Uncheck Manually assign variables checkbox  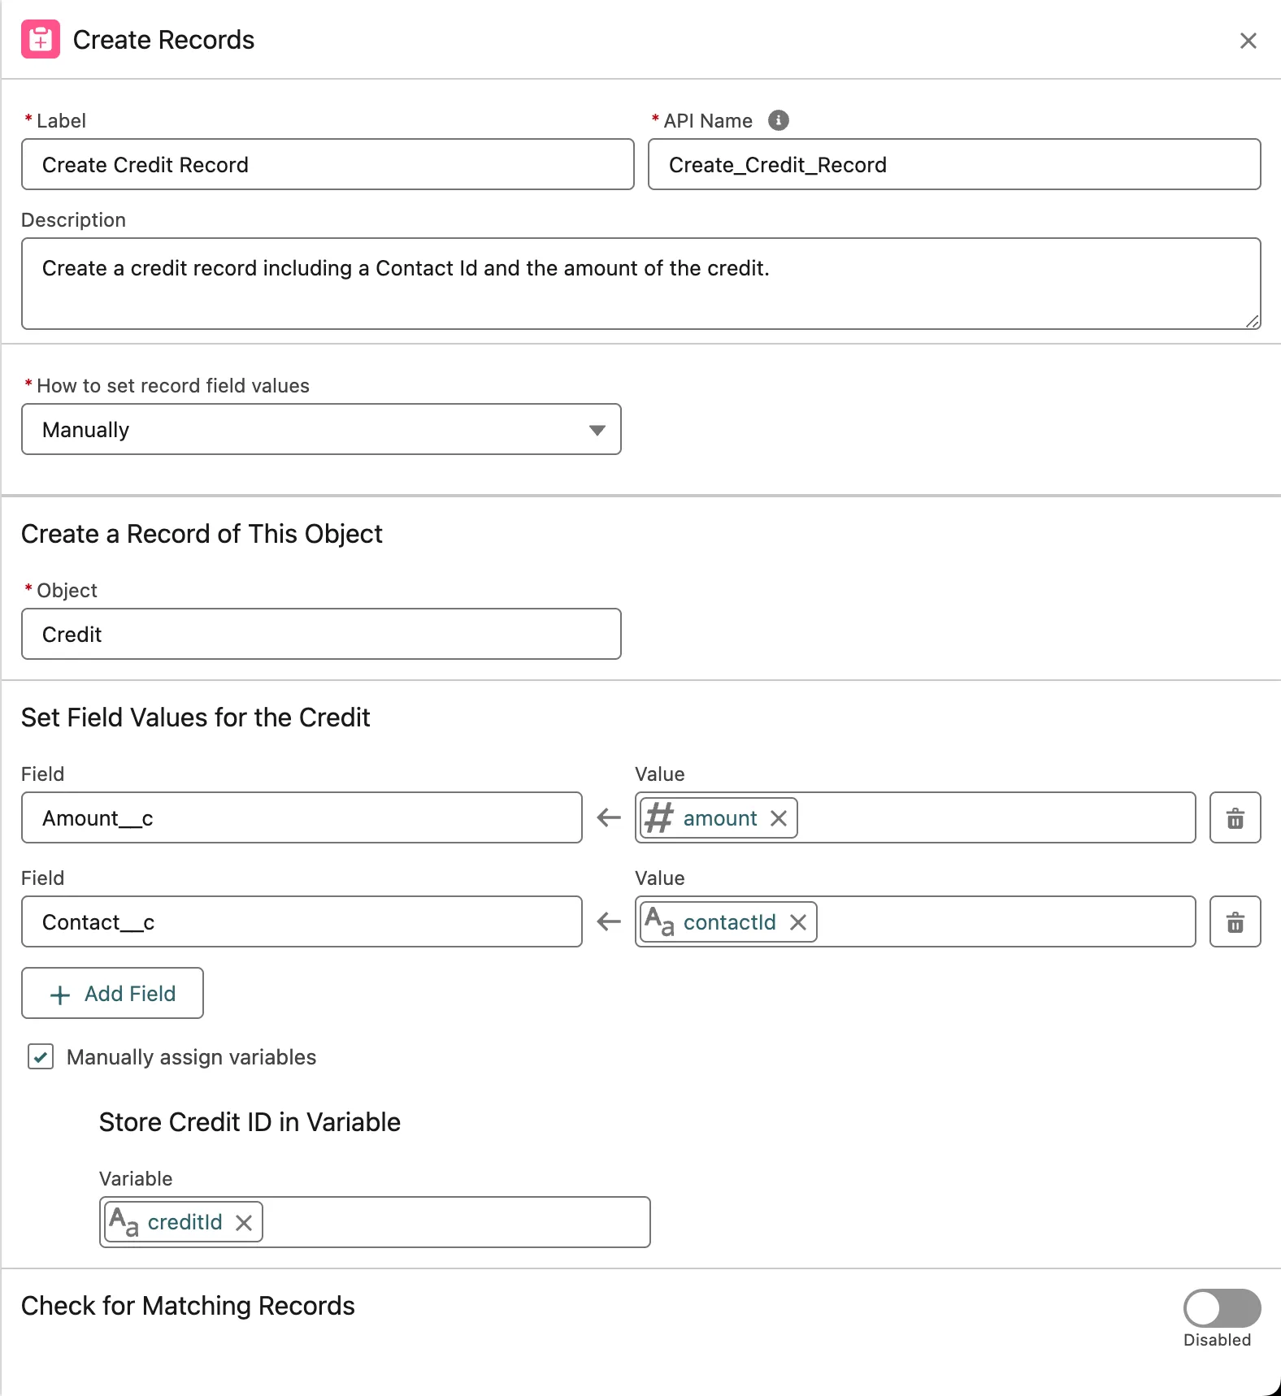tap(41, 1056)
